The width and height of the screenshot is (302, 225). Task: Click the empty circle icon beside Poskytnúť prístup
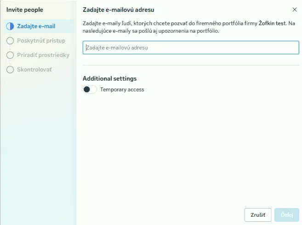coord(10,41)
